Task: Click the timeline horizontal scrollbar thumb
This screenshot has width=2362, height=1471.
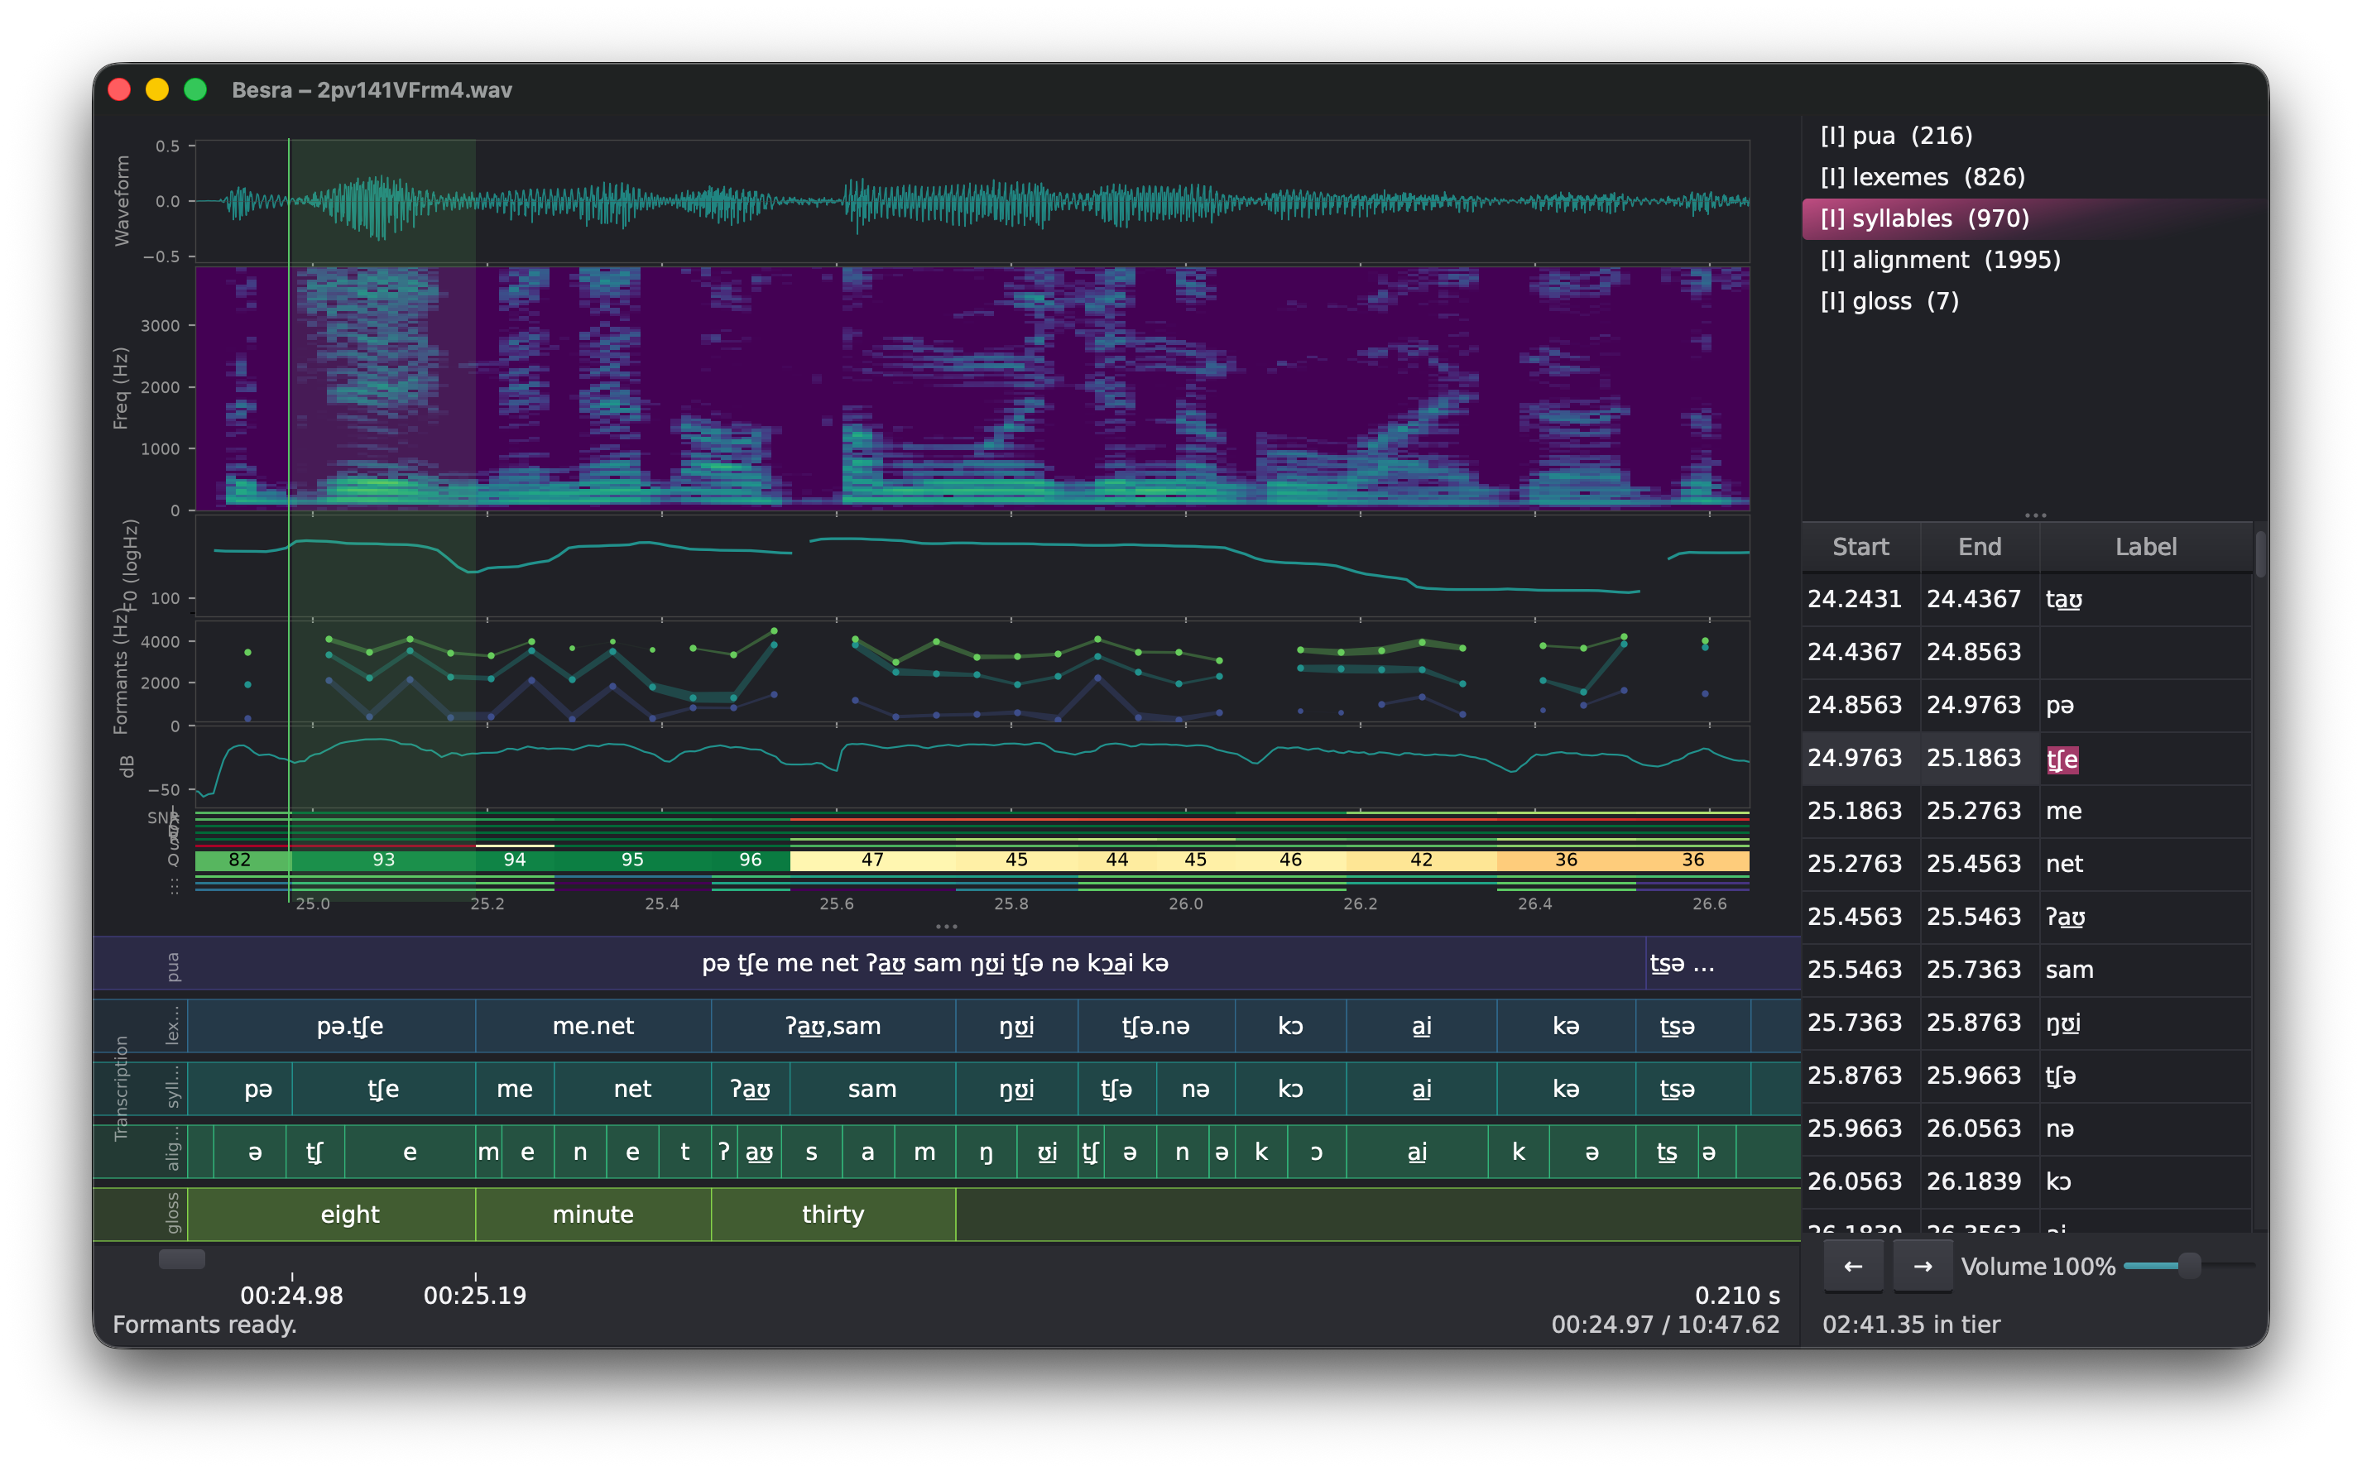Action: 182,1259
